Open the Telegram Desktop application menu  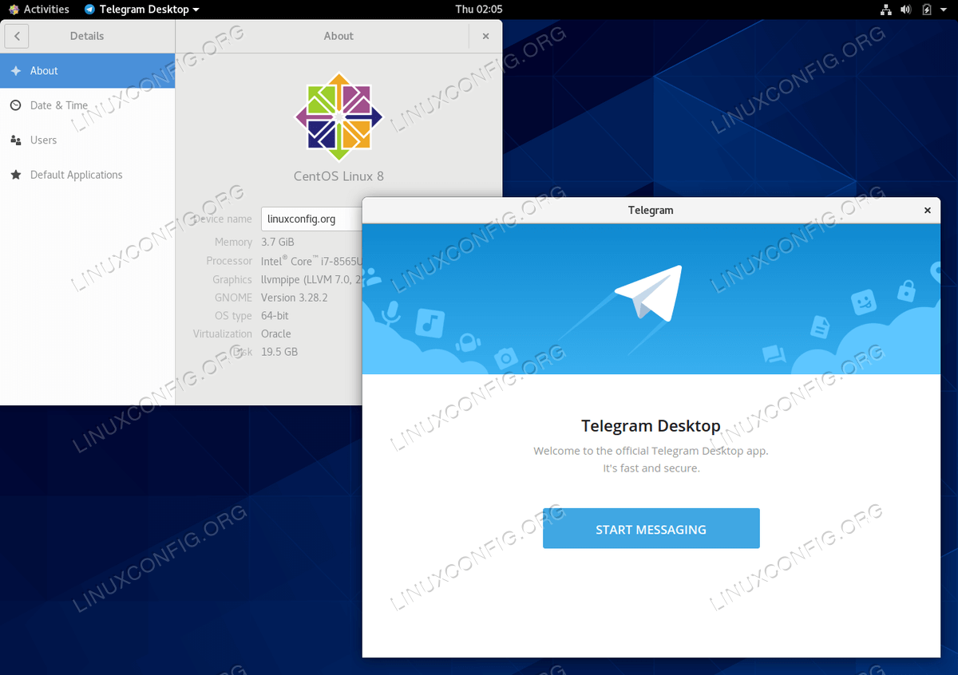click(141, 10)
